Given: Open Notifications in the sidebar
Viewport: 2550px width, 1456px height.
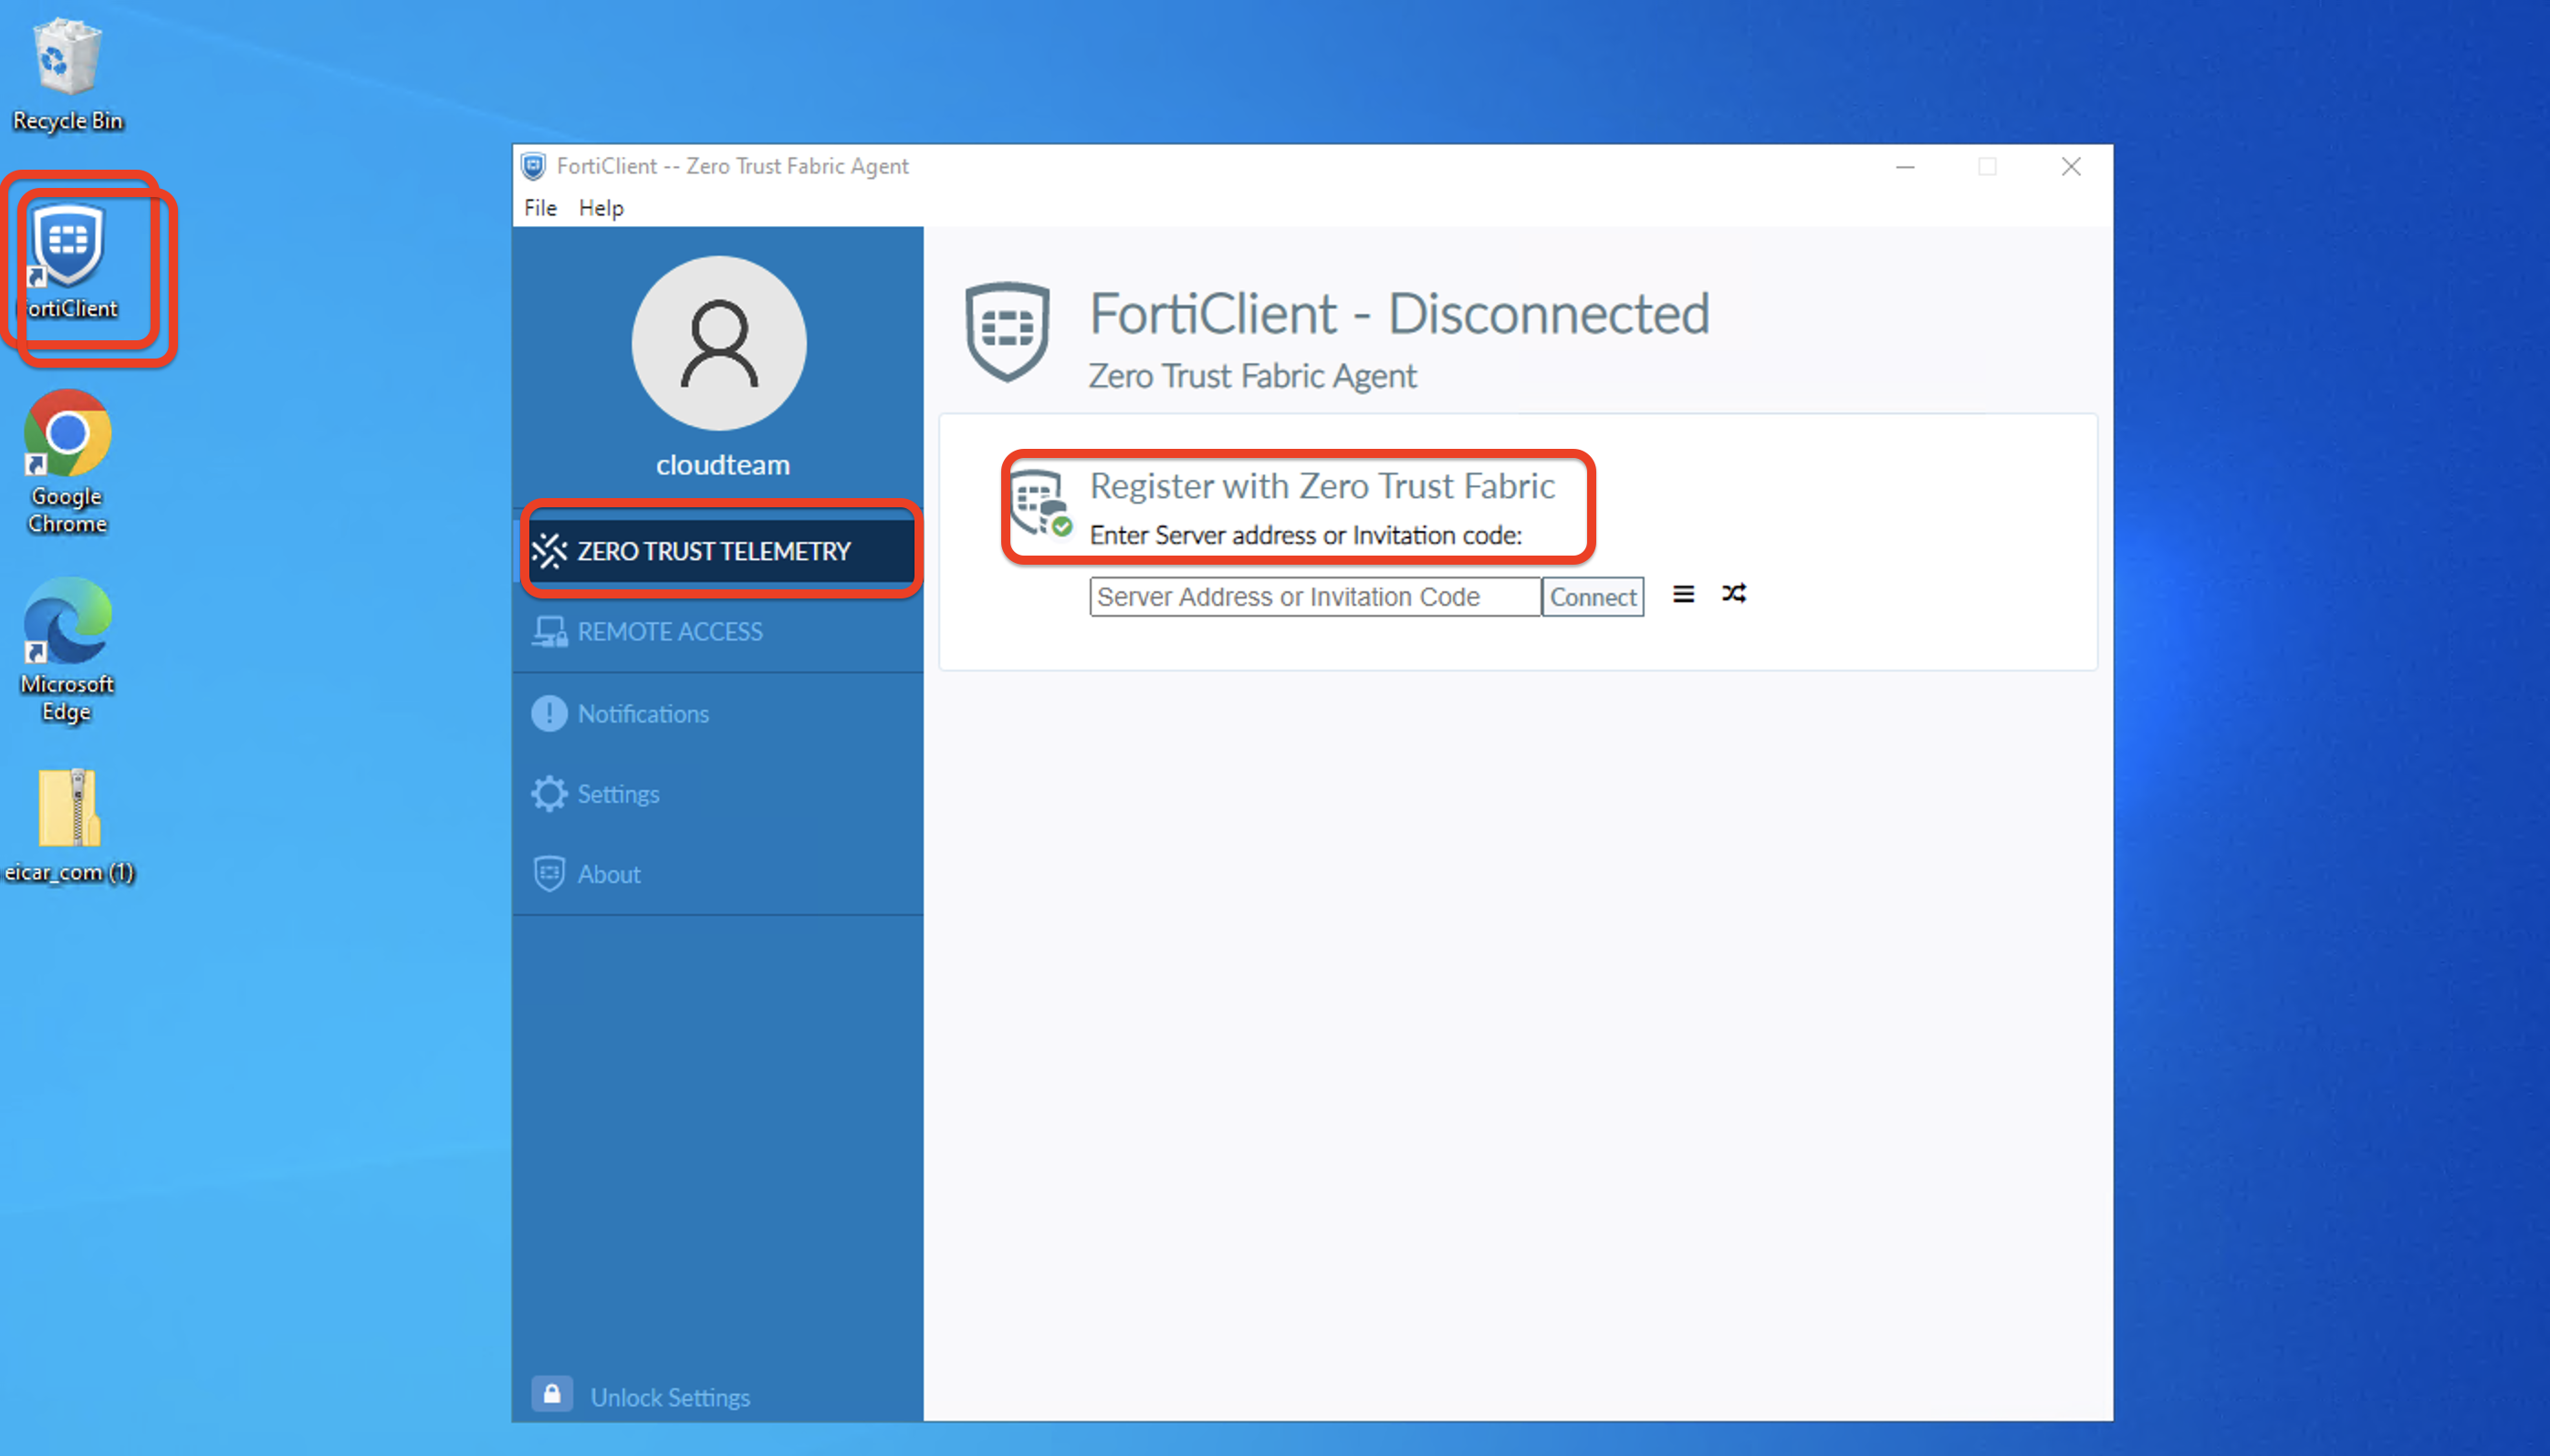Looking at the screenshot, I should coord(718,713).
